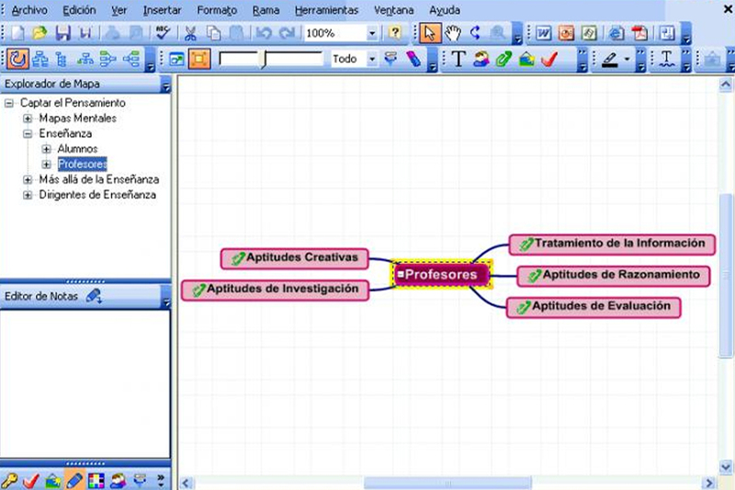Open the Edición menu
The width and height of the screenshot is (735, 490).
pos(79,10)
